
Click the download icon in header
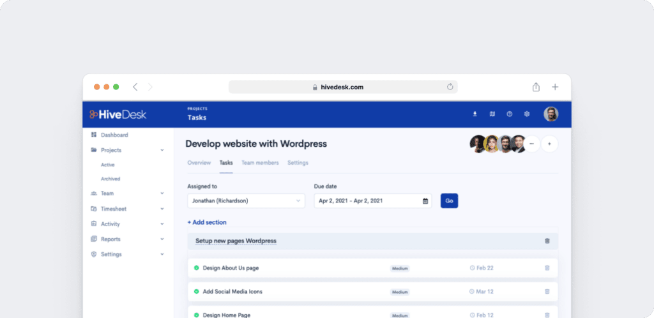click(x=475, y=114)
